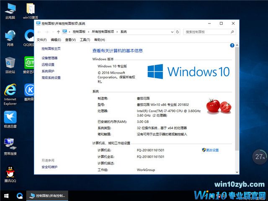Viewport: 268px width, 201px height.
Task: Click the Windows 10 logo
Action: [x=188, y=72]
